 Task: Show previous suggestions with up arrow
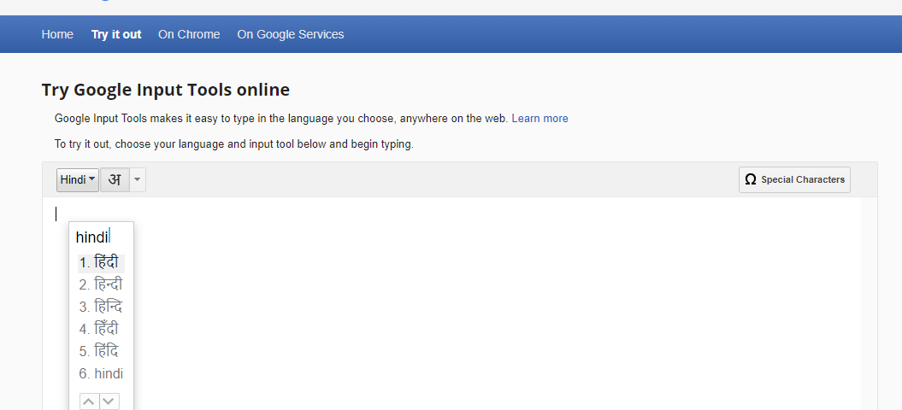click(x=89, y=401)
